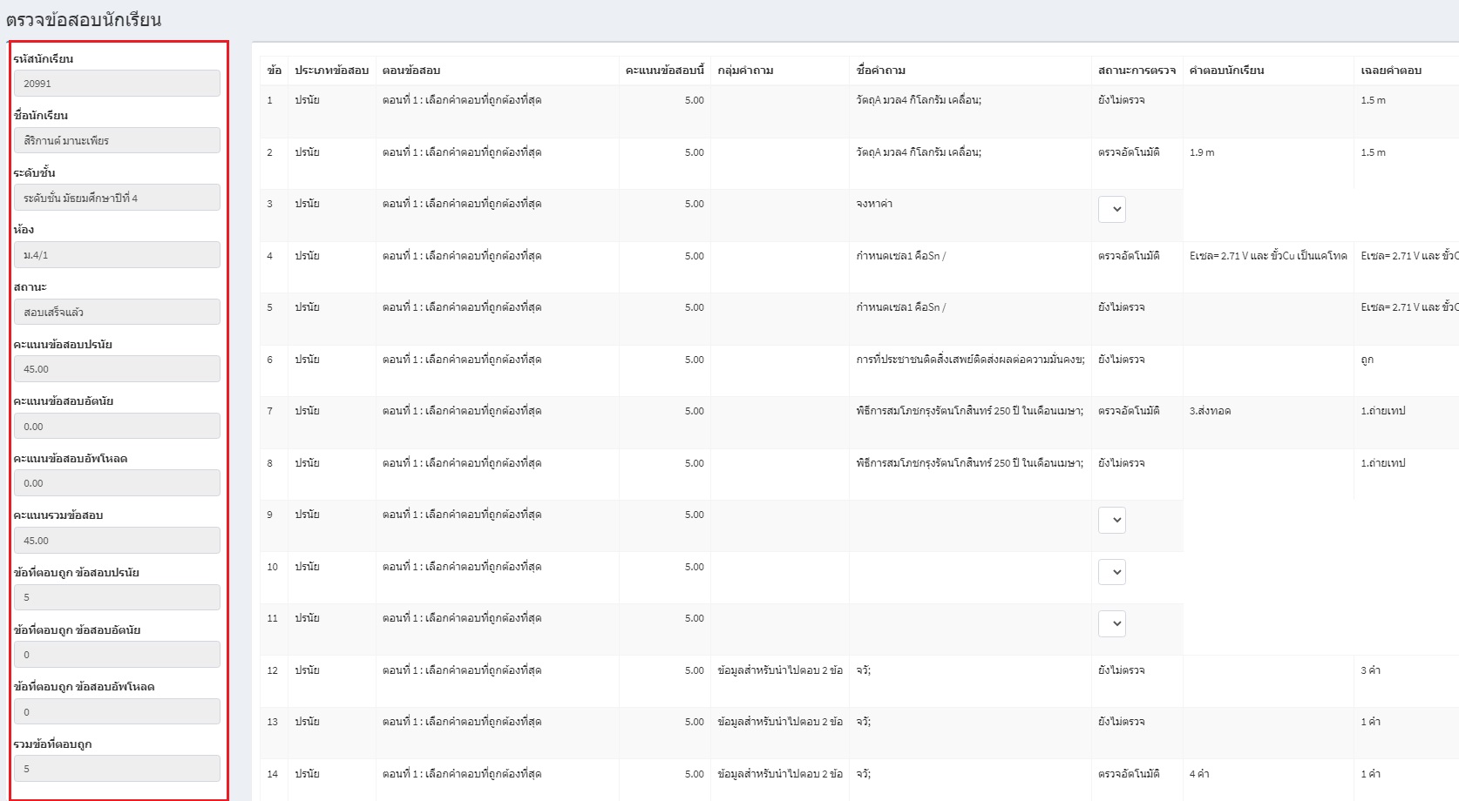Viewport: 1459px width, 801px height.
Task: Click row number 13 in the table
Action: pos(272,722)
